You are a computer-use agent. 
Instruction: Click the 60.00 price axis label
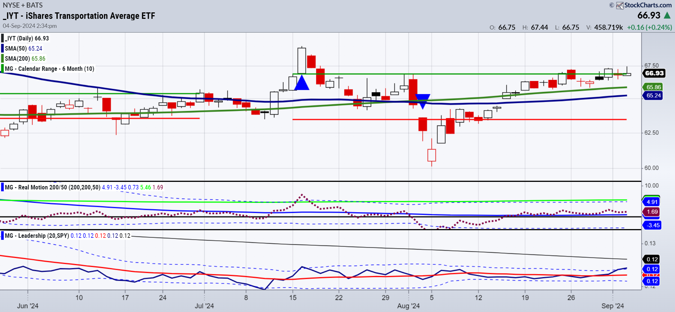tap(651, 168)
